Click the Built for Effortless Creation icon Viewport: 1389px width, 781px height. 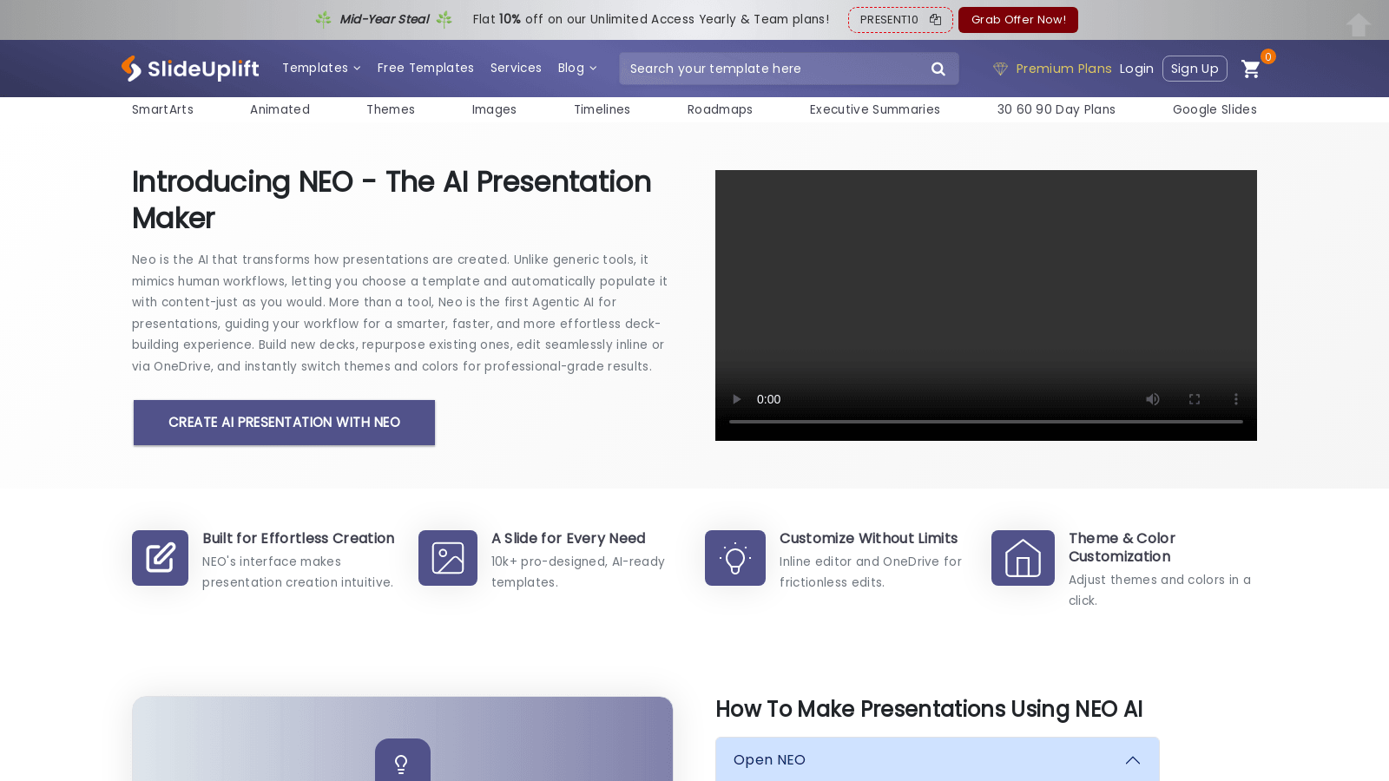tap(161, 558)
